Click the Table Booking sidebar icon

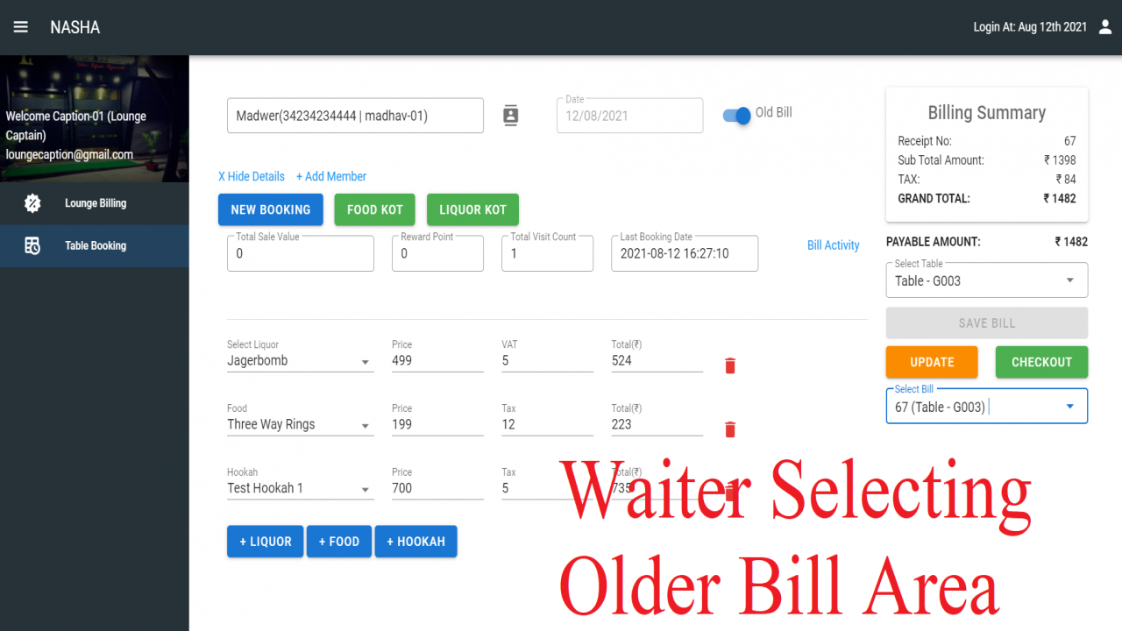pos(32,246)
